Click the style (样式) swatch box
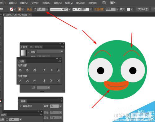 pyautogui.click(x=128, y=9)
